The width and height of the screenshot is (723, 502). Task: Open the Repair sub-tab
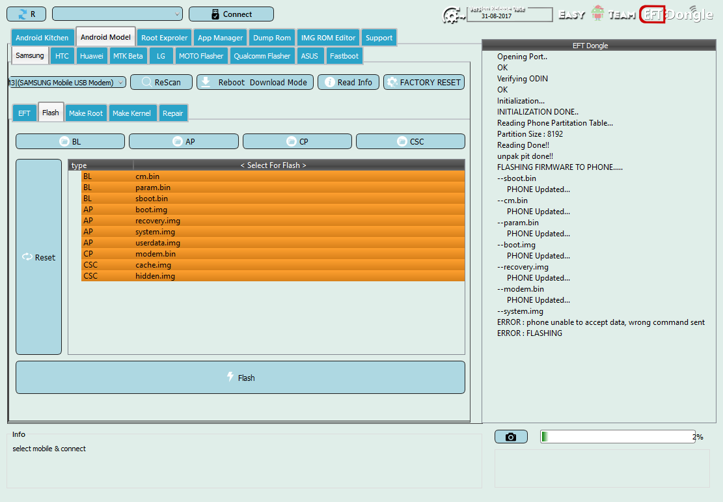point(172,113)
